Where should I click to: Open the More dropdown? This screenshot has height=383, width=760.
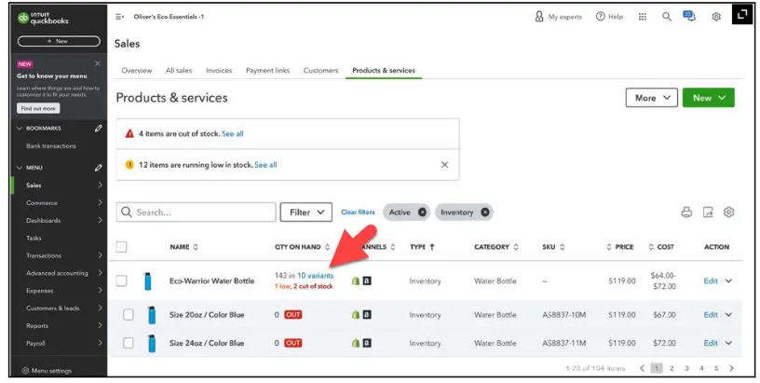click(651, 98)
